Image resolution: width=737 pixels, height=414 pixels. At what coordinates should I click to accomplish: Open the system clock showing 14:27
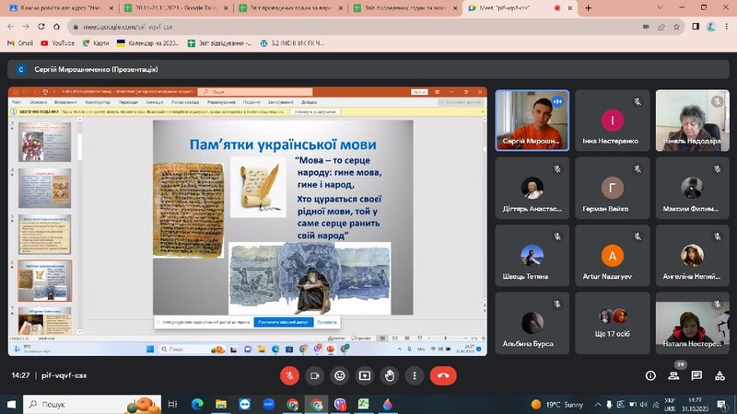(695, 404)
